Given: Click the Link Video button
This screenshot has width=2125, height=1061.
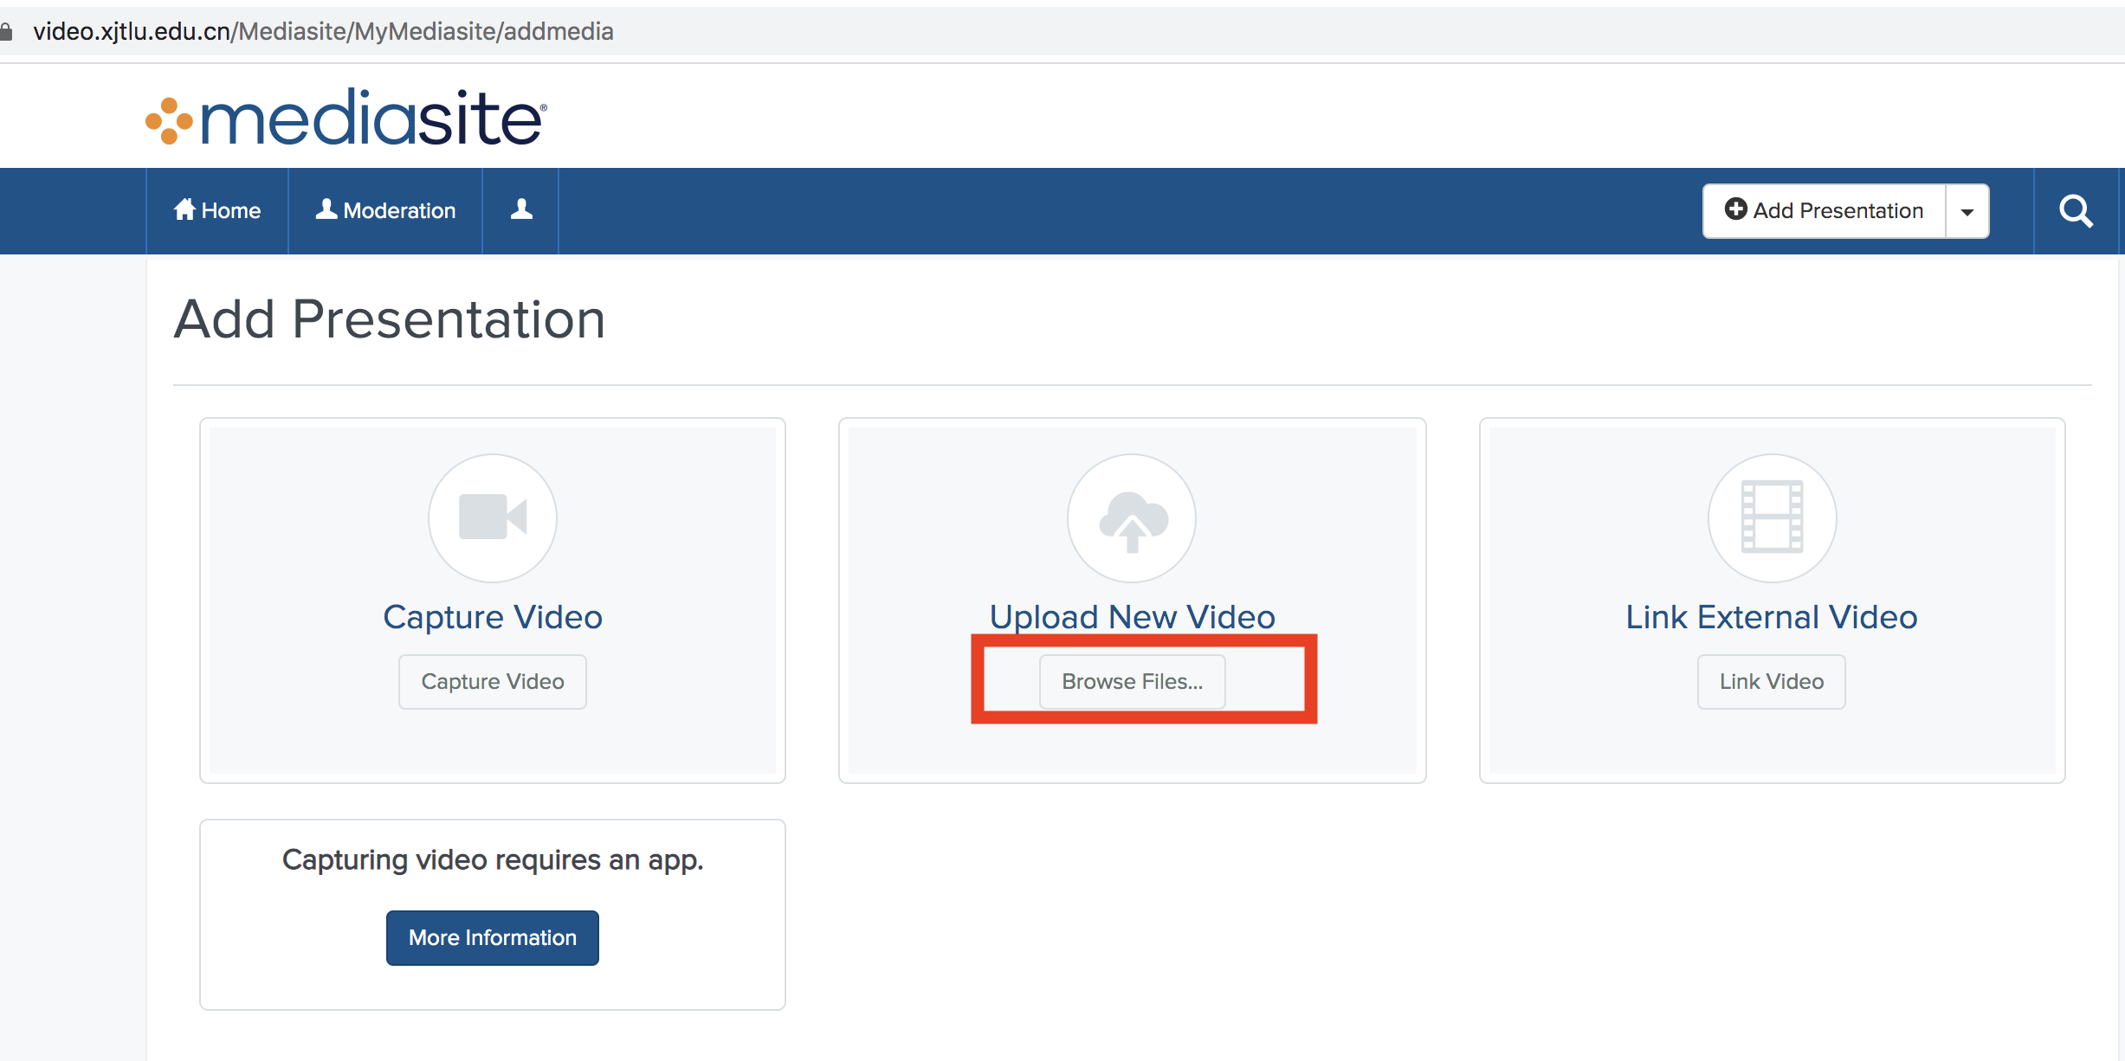Looking at the screenshot, I should click(1772, 682).
